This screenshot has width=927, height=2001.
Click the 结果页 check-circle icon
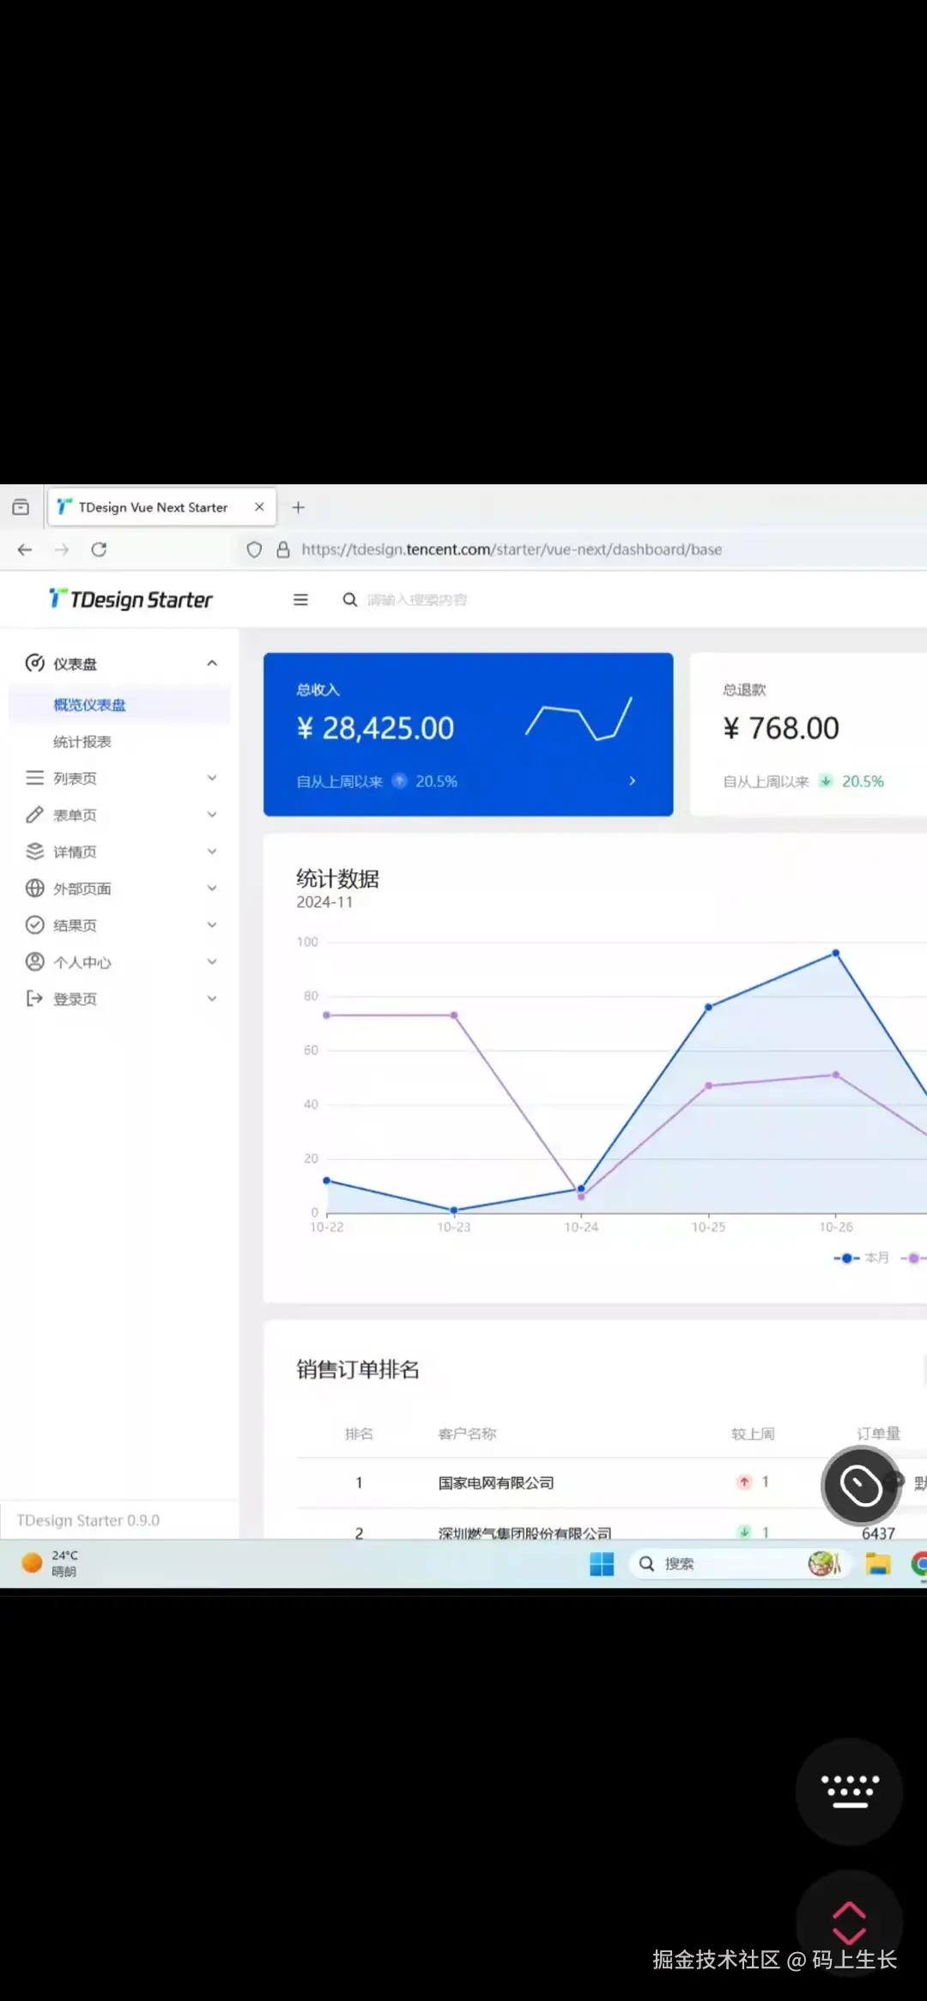pos(35,925)
